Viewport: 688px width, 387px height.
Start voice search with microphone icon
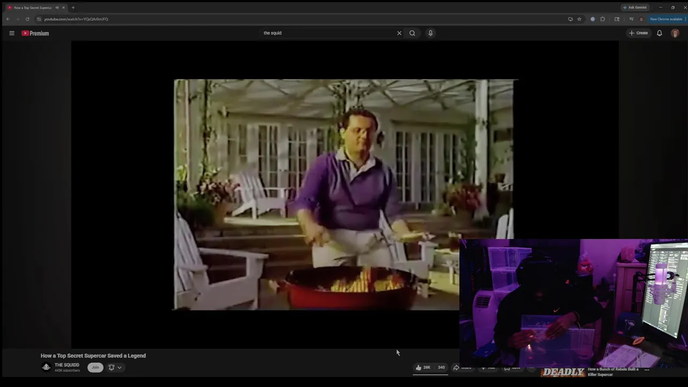[431, 33]
